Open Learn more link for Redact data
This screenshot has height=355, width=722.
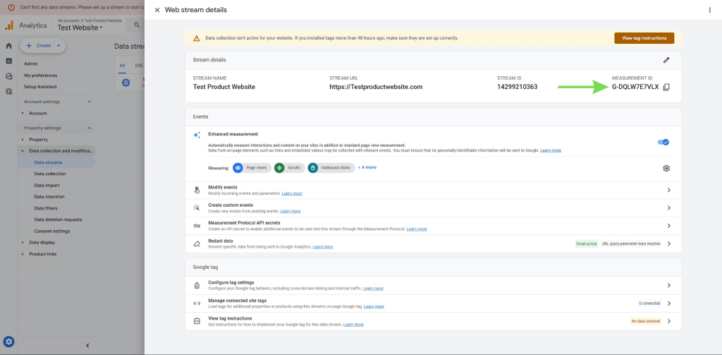[x=323, y=246]
